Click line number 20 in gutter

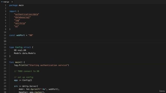[5, 62]
